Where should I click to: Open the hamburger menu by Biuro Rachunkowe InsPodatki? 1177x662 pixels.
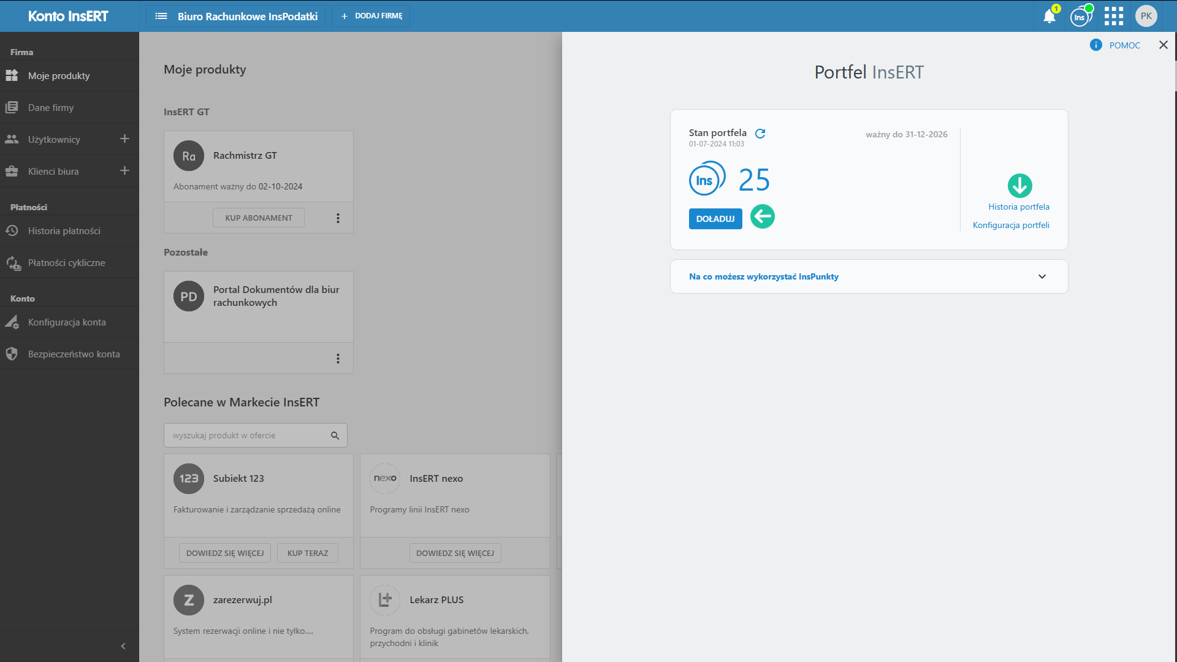coord(161,17)
